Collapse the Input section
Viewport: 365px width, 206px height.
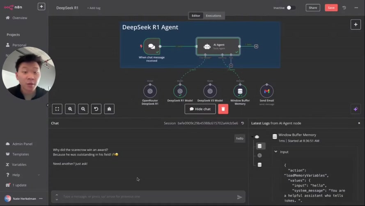point(276,152)
